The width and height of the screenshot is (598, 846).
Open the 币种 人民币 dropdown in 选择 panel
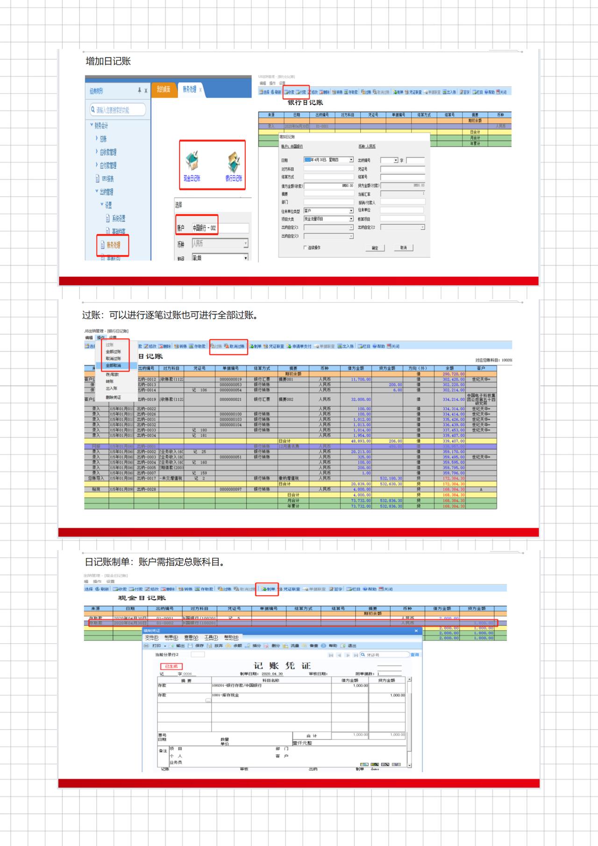coord(245,244)
